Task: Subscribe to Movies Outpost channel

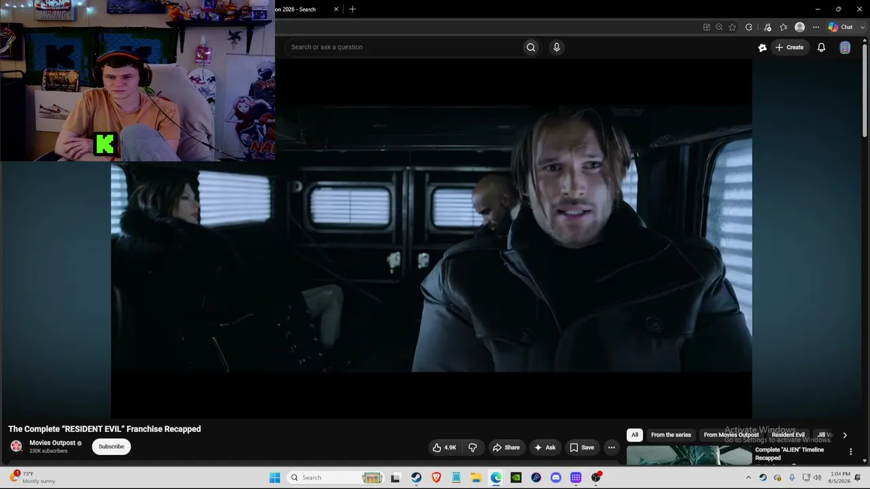Action: coord(111,446)
